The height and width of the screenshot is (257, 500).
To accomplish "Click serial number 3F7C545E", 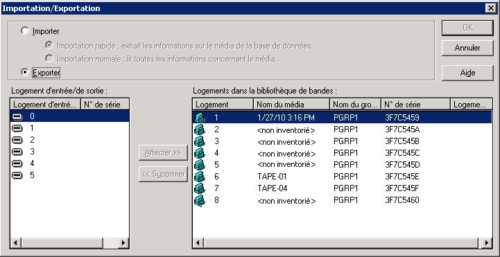I will pyautogui.click(x=402, y=177).
